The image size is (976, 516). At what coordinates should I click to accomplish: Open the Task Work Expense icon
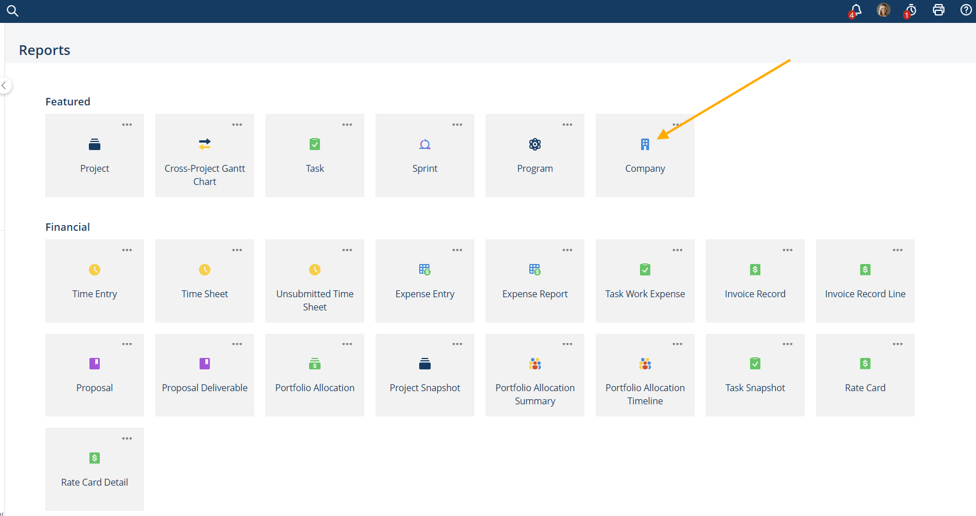point(645,270)
